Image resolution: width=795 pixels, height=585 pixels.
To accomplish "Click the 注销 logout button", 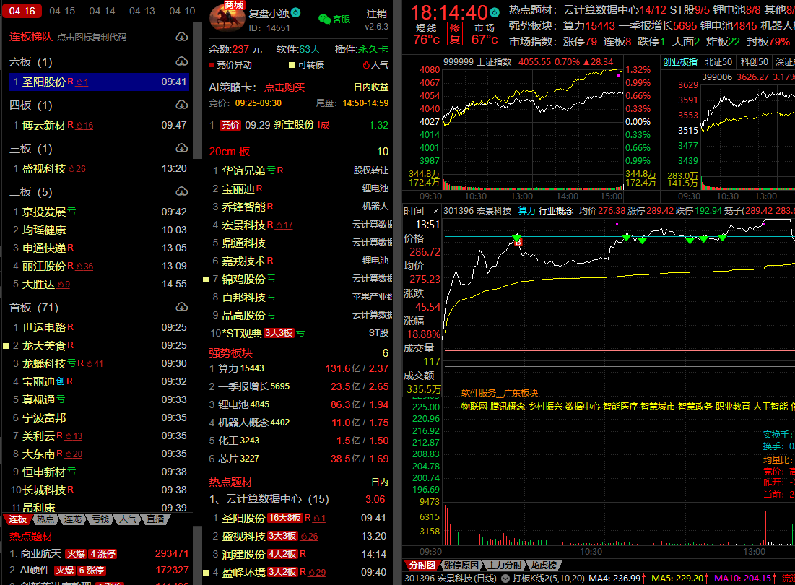I will point(376,14).
